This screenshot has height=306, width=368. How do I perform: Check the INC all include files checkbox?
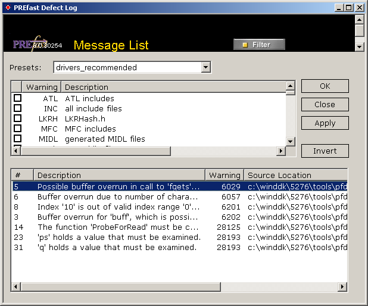point(18,108)
